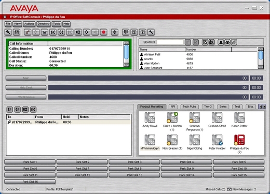Switch to the NPI tab

(x=173, y=107)
